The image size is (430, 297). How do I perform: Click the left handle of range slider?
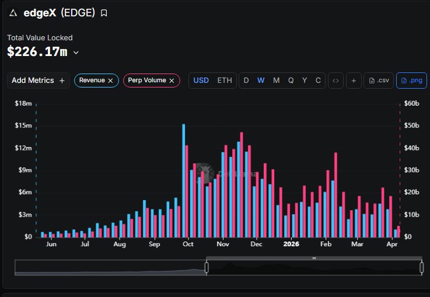(x=207, y=268)
